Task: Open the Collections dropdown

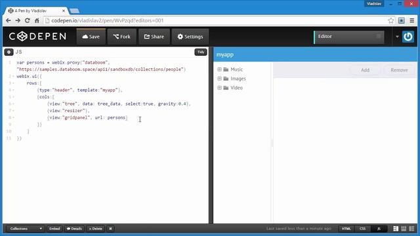Action: 26,229
